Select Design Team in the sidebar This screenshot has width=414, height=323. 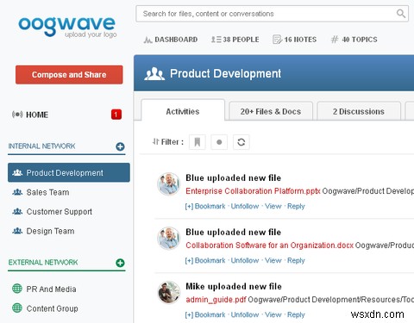[50, 231]
